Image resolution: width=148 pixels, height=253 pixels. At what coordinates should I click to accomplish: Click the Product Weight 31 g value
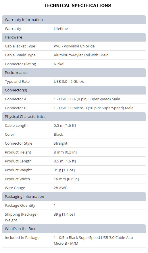click(x=64, y=170)
